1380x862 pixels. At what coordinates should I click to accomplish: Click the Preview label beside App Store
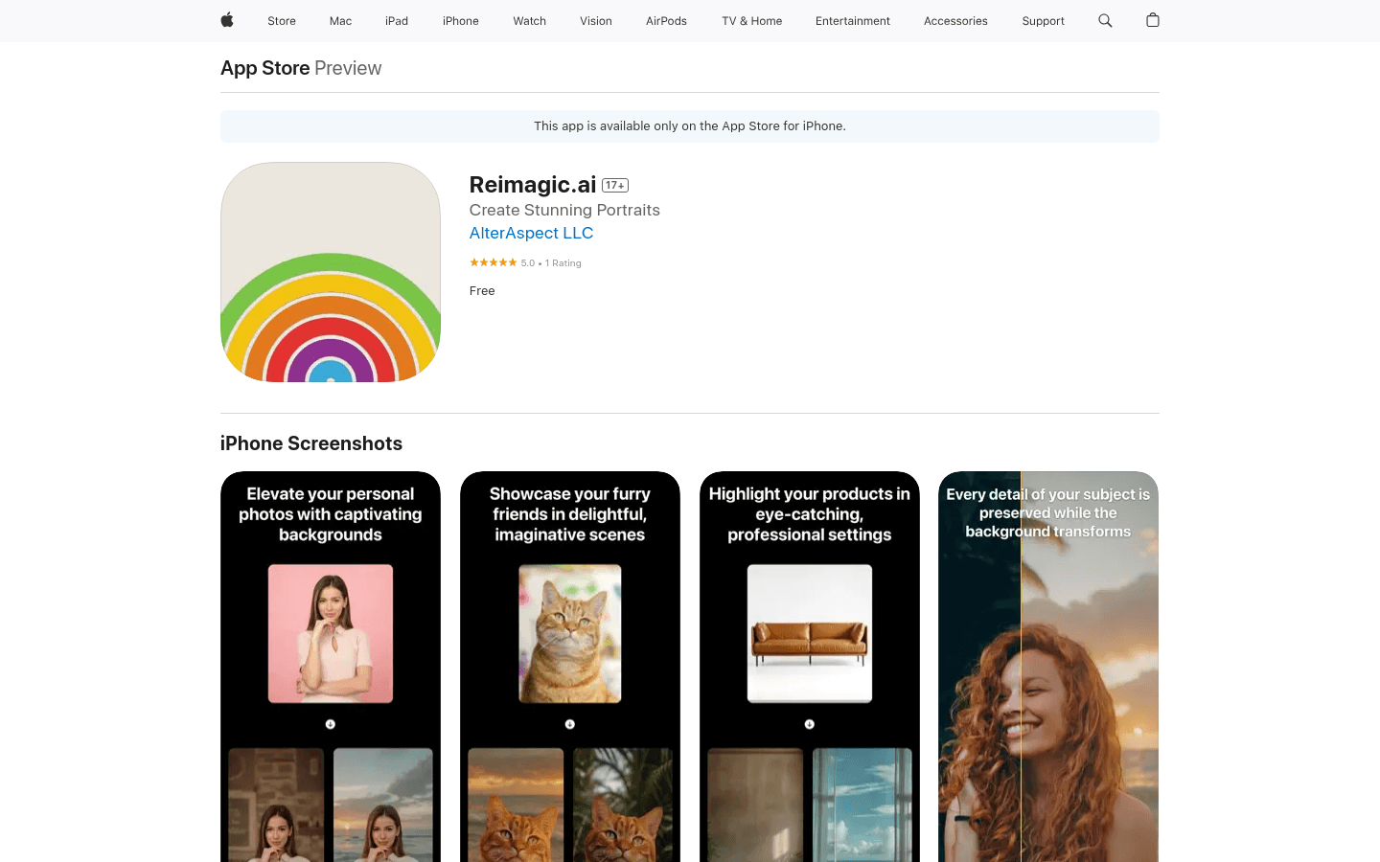pyautogui.click(x=348, y=68)
